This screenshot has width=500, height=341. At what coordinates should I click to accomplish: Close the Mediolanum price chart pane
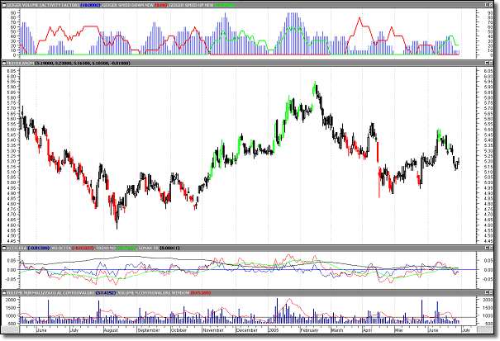(493, 63)
